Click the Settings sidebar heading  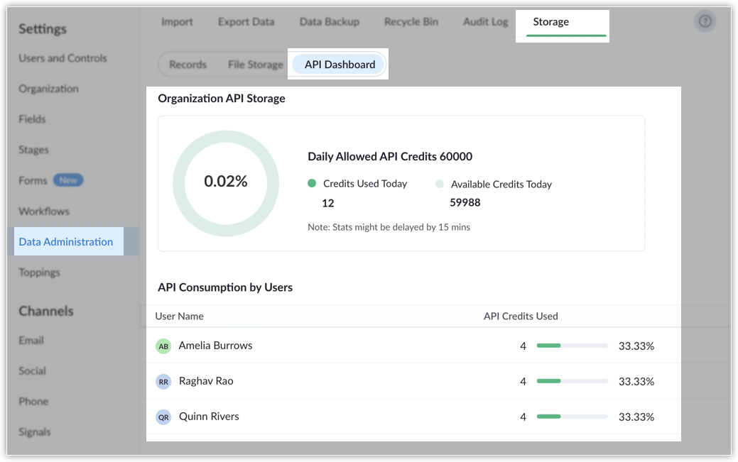pyautogui.click(x=43, y=29)
